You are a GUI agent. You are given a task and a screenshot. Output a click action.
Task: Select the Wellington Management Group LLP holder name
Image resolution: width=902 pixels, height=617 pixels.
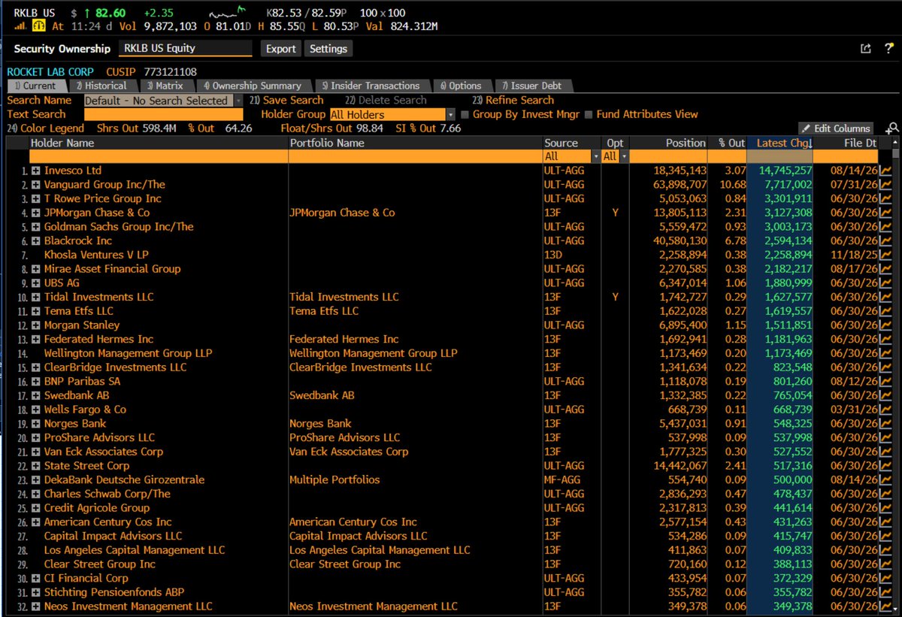tap(128, 353)
